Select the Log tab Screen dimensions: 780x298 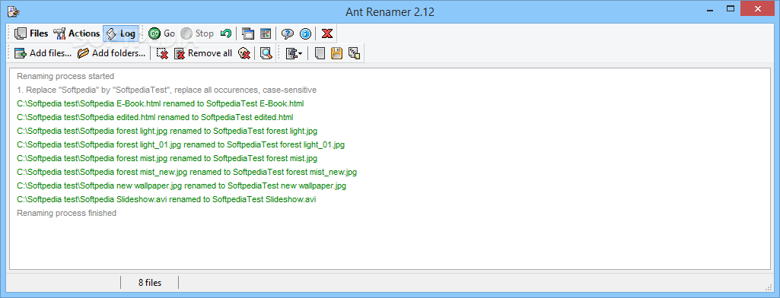click(120, 33)
